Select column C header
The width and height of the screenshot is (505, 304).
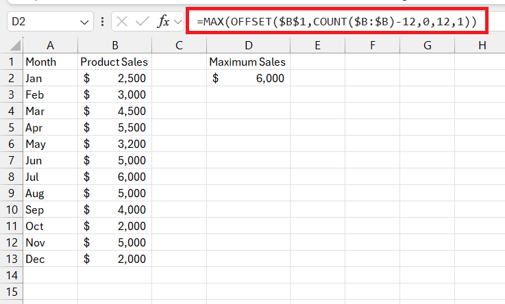click(179, 45)
